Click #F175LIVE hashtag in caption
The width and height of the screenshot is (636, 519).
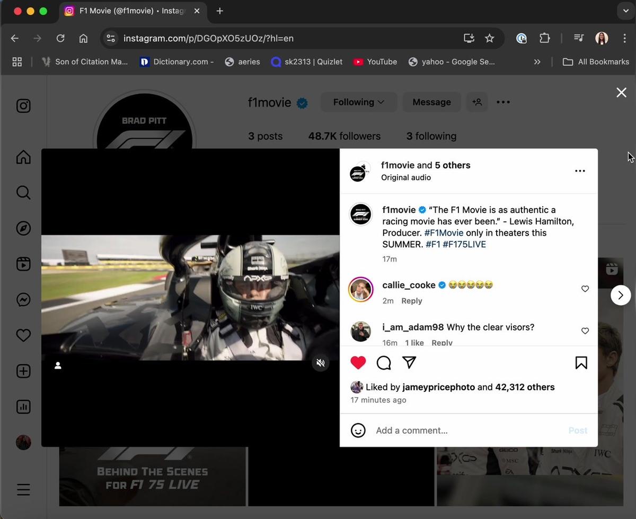[464, 244]
